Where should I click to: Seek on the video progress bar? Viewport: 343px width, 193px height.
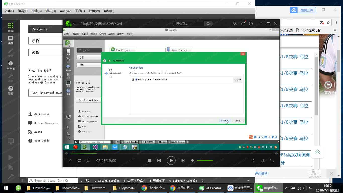(x=171, y=153)
